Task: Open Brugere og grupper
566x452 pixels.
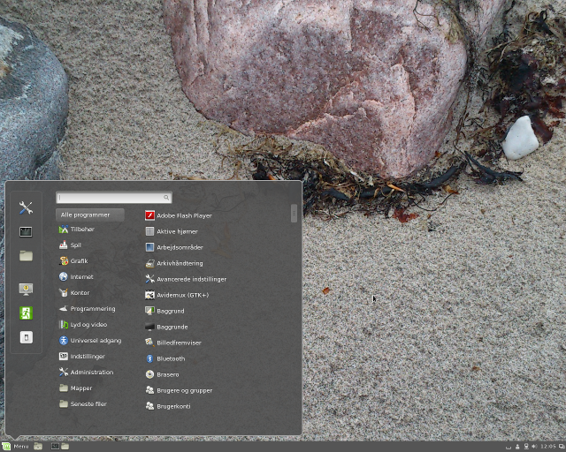Action: tap(183, 390)
